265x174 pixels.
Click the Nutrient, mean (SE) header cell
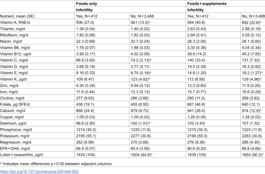click(x=17, y=16)
